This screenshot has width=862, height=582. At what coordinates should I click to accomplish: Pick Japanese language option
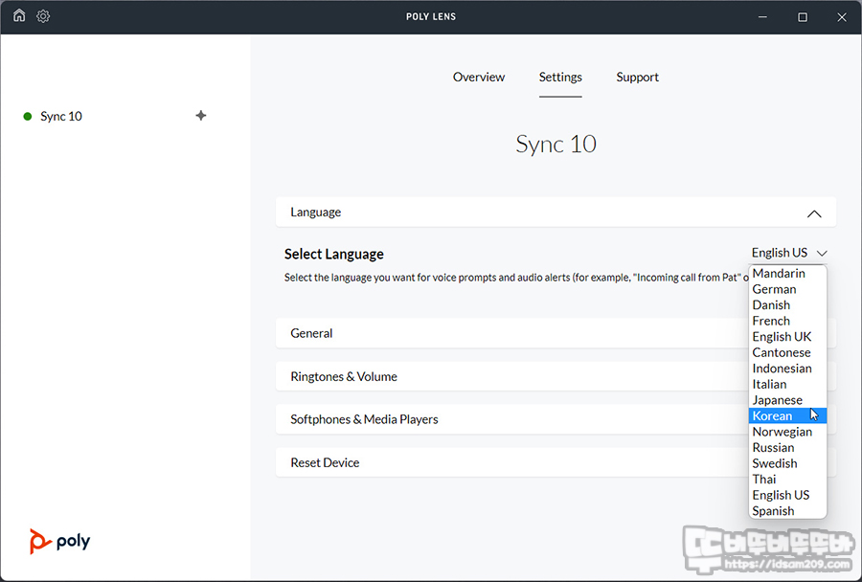click(x=788, y=400)
